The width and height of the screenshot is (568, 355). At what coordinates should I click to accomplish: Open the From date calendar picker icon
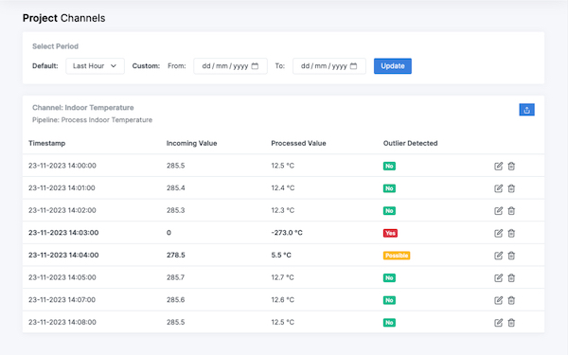(255, 66)
